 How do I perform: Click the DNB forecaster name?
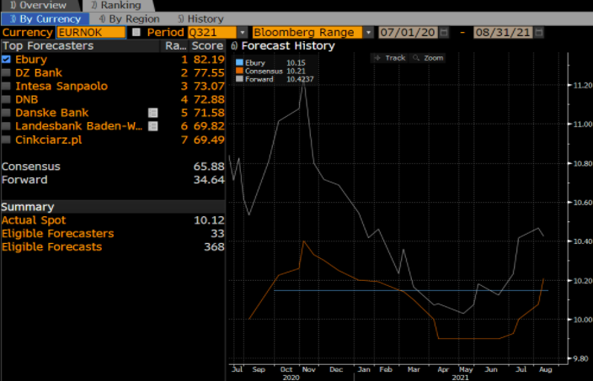(x=26, y=99)
